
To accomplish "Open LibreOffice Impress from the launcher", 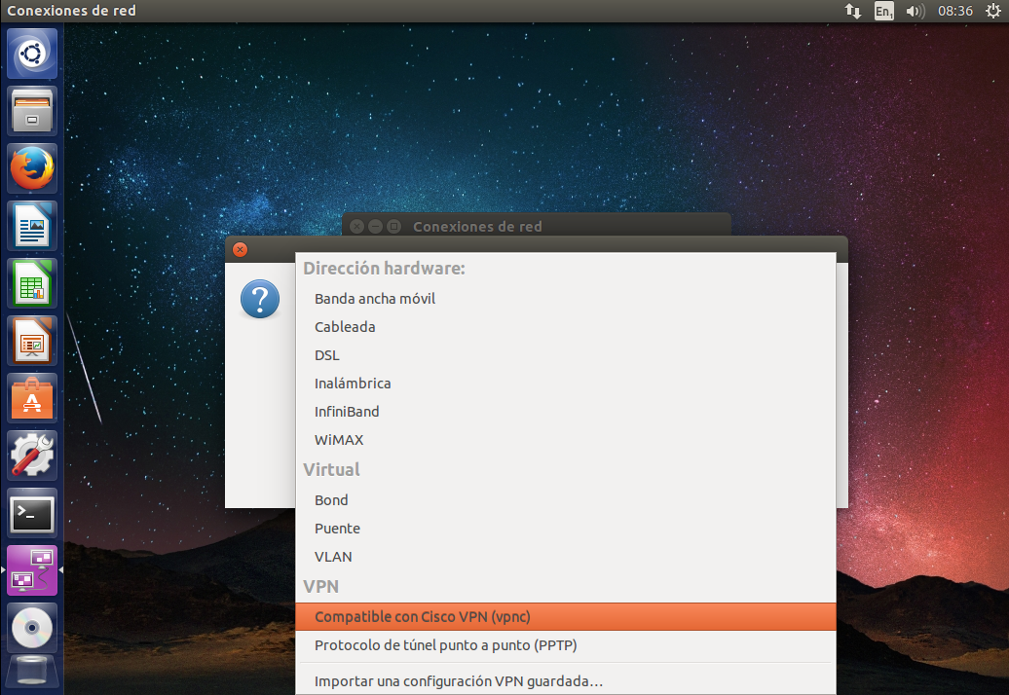I will (x=32, y=341).
